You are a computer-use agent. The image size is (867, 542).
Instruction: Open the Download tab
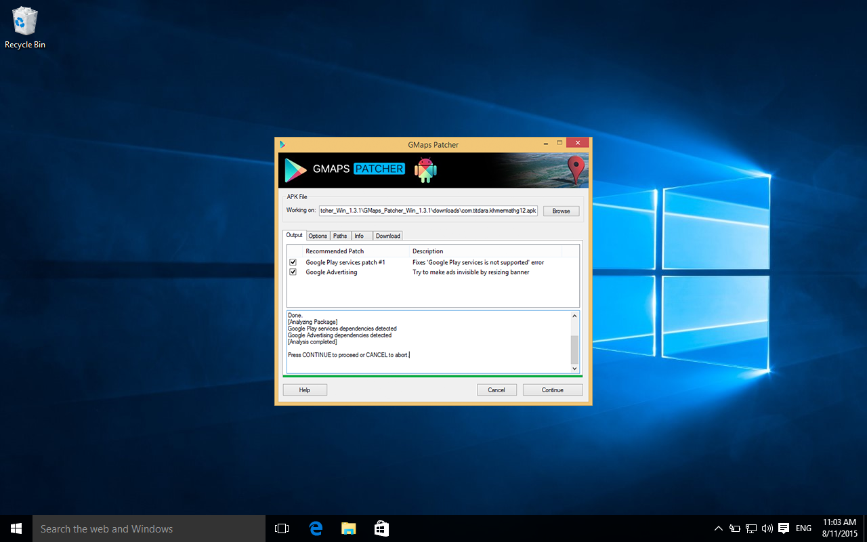click(x=388, y=236)
